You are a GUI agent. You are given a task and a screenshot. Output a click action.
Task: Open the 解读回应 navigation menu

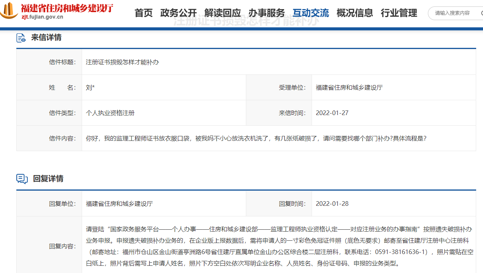222,13
